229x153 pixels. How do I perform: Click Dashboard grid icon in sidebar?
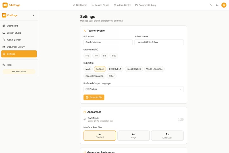click(4, 26)
